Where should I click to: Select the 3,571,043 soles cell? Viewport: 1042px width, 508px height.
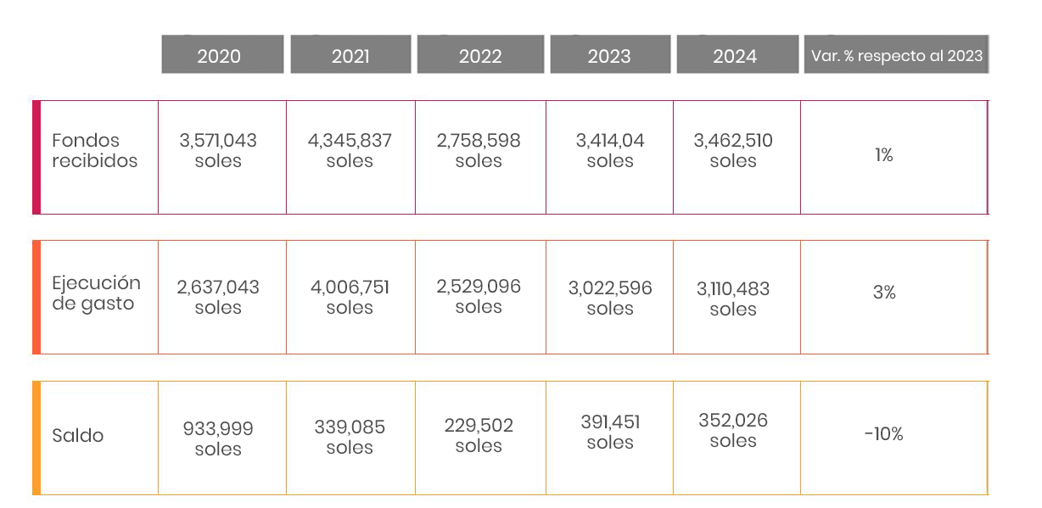point(218,151)
